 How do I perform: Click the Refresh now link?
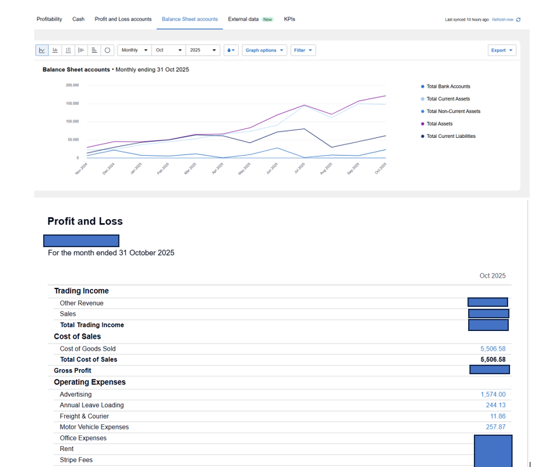coord(502,20)
